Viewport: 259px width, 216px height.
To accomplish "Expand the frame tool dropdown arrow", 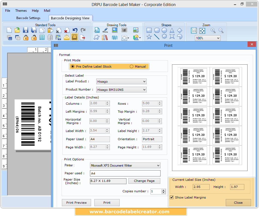I will point(128,38).
